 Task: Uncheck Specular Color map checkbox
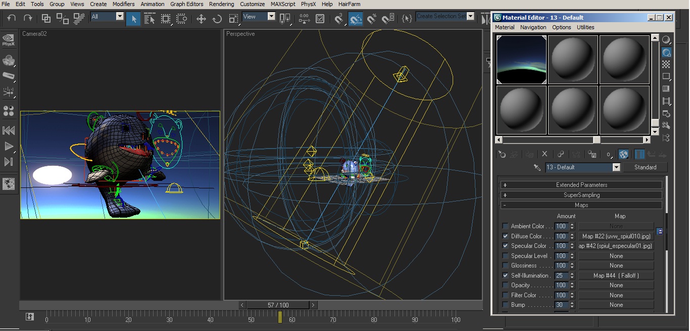tap(506, 246)
